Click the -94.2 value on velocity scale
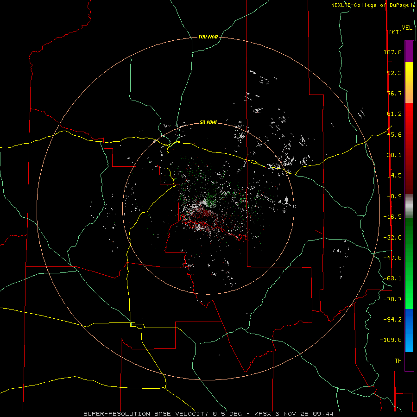417x417 pixels. tap(392, 320)
